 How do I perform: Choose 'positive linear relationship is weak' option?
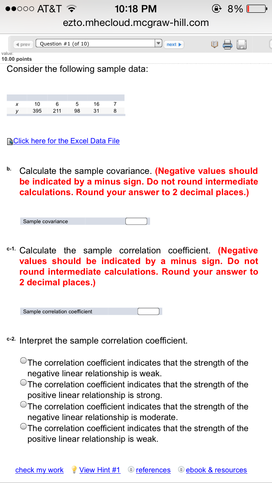(x=23, y=427)
